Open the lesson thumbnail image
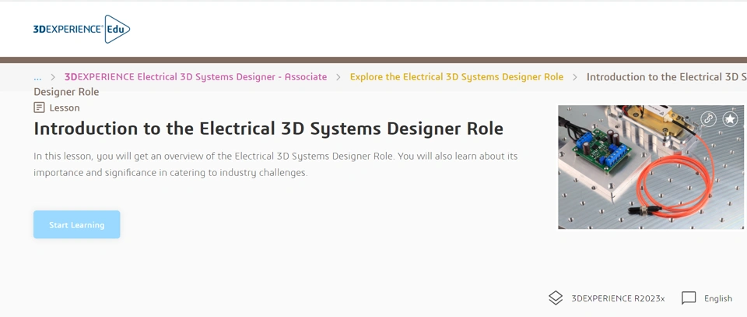Viewport: 747px width, 317px height. point(651,167)
